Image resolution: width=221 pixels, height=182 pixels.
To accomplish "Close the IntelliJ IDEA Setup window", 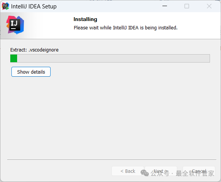I will point(209,6).
